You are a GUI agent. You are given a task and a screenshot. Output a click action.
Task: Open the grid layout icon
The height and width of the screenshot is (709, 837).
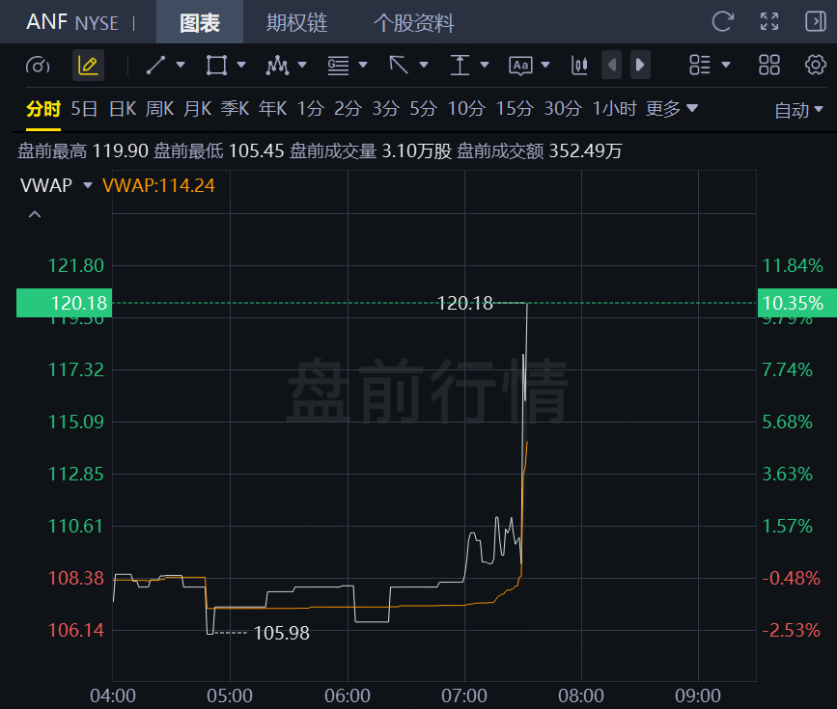tap(769, 65)
